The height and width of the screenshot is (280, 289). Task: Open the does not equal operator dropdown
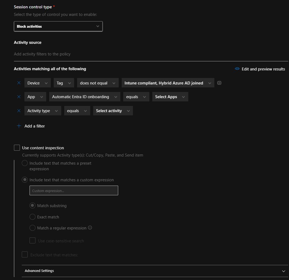point(98,83)
